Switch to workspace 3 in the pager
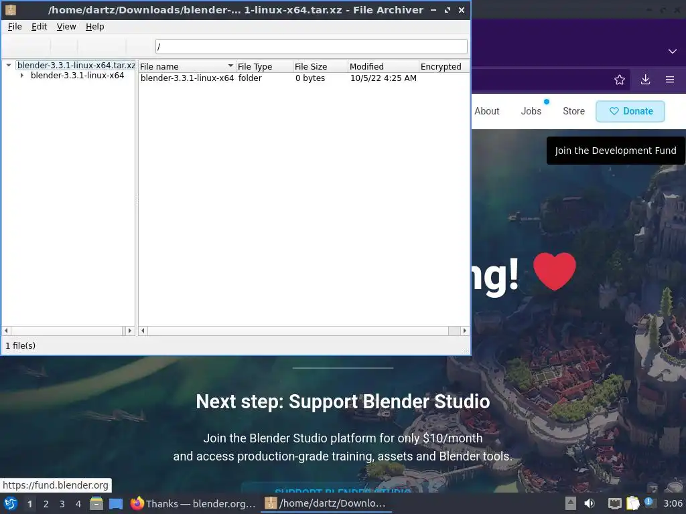The height and width of the screenshot is (514, 686). [62, 504]
